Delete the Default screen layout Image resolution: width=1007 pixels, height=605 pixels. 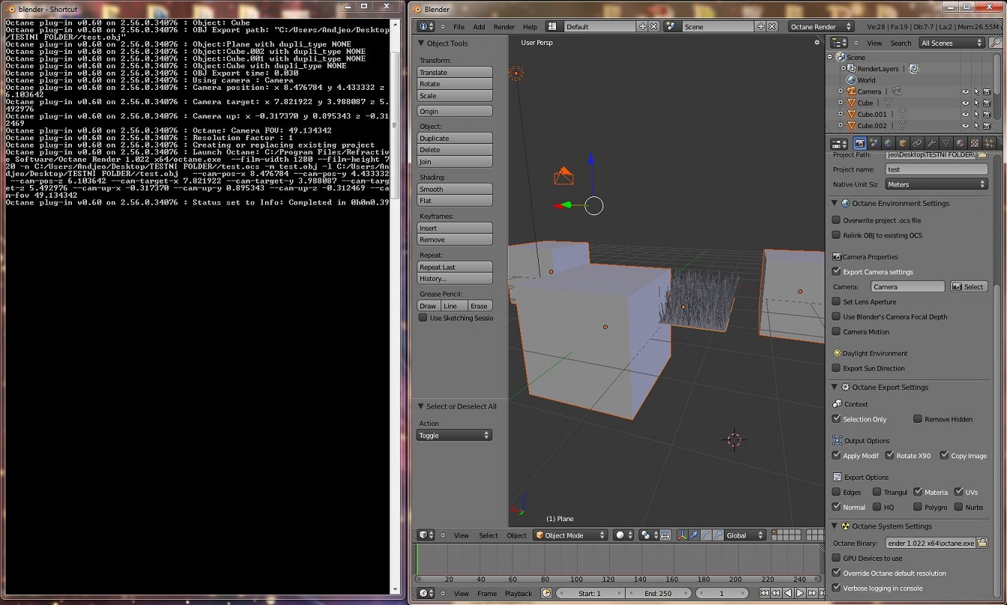point(654,27)
